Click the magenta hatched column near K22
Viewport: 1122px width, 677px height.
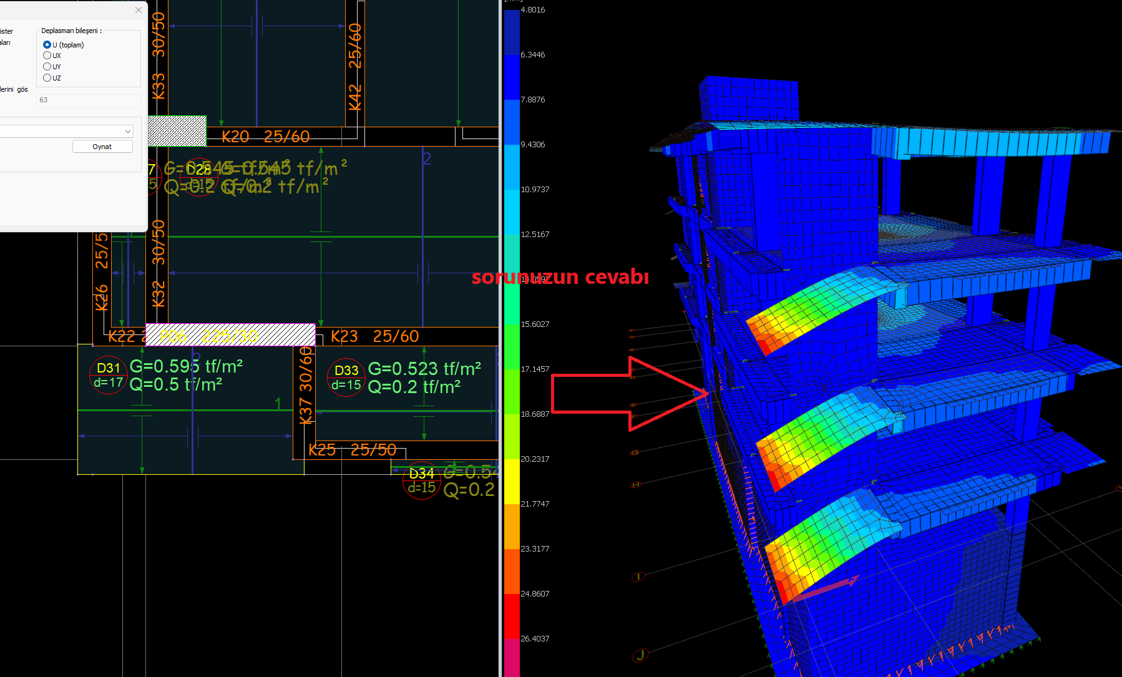[230, 335]
